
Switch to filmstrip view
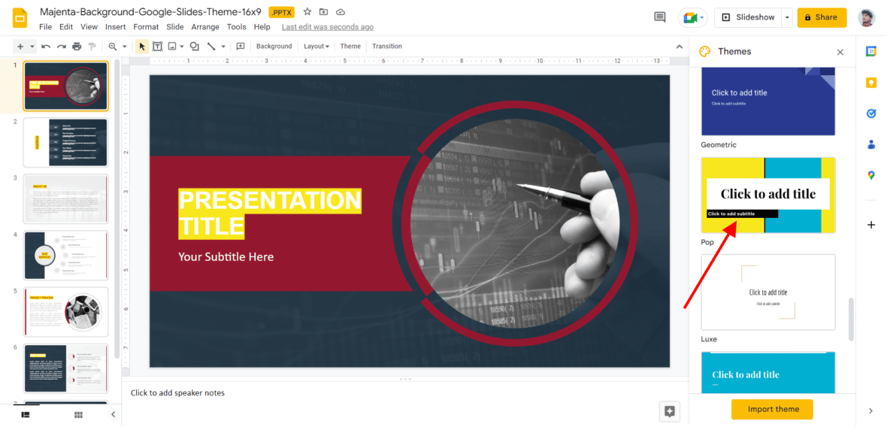coord(26,414)
